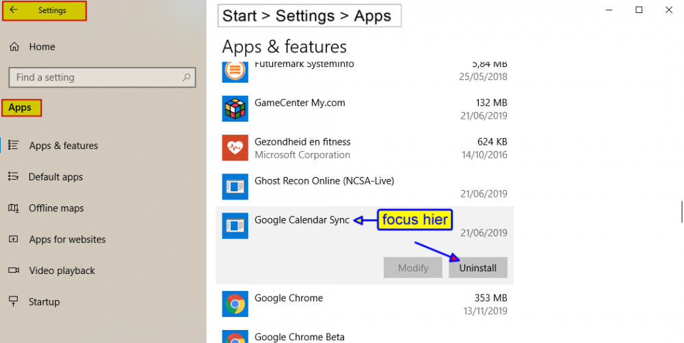Open the Apps & features section

click(x=63, y=146)
